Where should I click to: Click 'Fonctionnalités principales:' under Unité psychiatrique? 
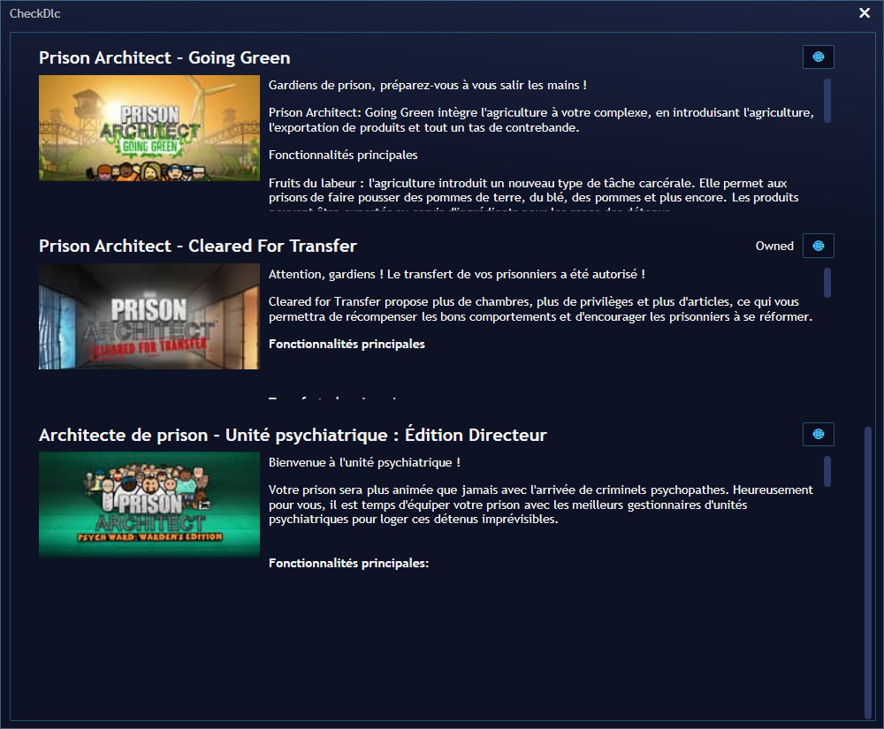[348, 563]
